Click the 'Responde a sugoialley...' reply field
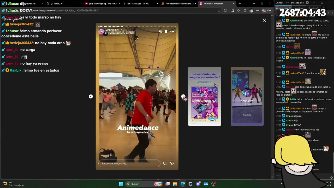Screen dimensions: 334x188 point(129,163)
